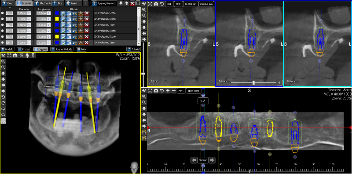Click the 3D mode icon in the model toolbar
The width and height of the screenshot is (352, 174).
pos(3,121)
